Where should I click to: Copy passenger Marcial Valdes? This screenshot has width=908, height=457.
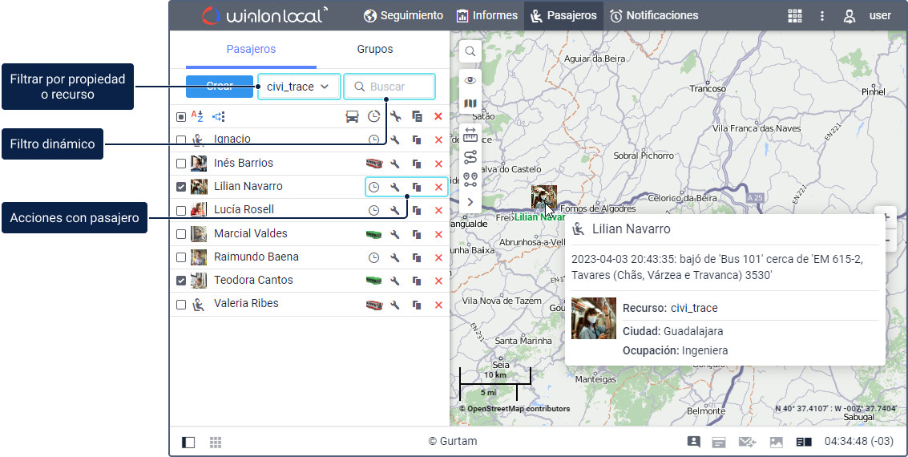coord(417,234)
